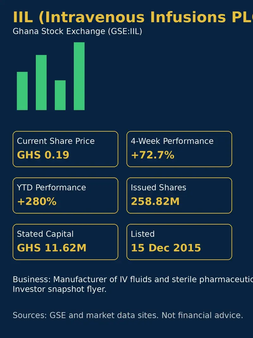Click the +72.7% performance figure
The height and width of the screenshot is (338, 253).
coord(152,155)
